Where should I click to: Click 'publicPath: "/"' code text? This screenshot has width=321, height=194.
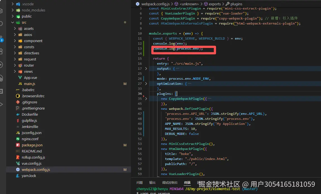[x=181, y=164]
